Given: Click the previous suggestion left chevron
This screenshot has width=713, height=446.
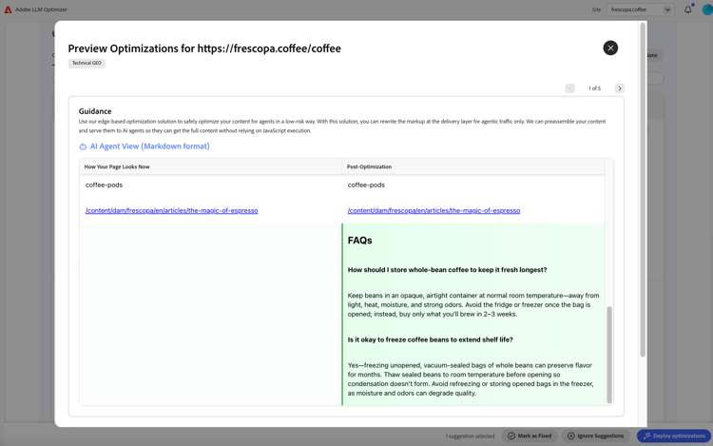Looking at the screenshot, I should pyautogui.click(x=569, y=88).
